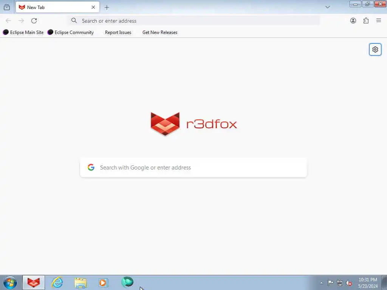Open the clock showing 10:31 PM
This screenshot has width=387, height=290.
pyautogui.click(x=368, y=282)
